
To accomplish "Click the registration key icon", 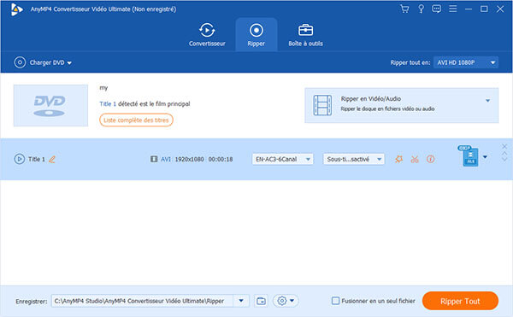I will 421,9.
